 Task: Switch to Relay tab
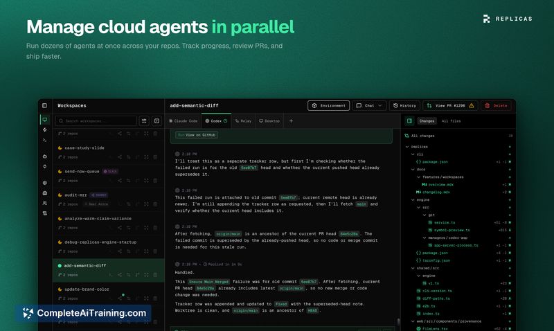[243, 120]
